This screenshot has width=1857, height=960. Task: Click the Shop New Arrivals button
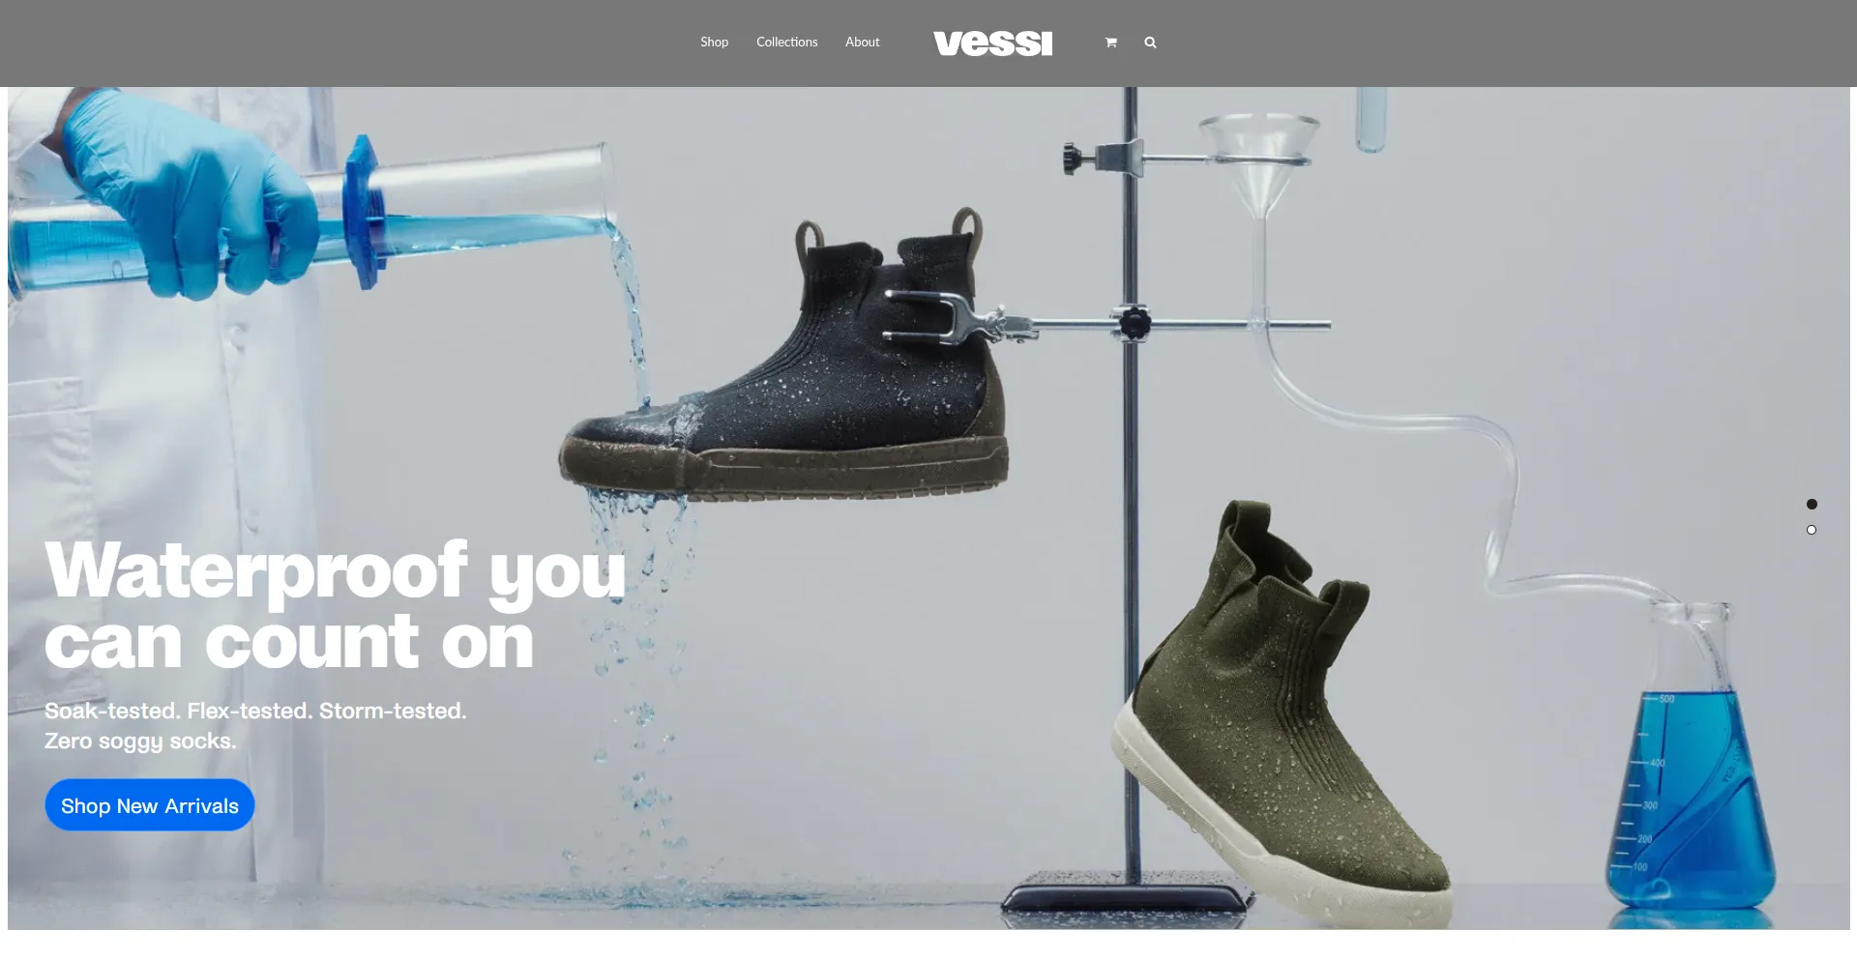click(x=150, y=805)
